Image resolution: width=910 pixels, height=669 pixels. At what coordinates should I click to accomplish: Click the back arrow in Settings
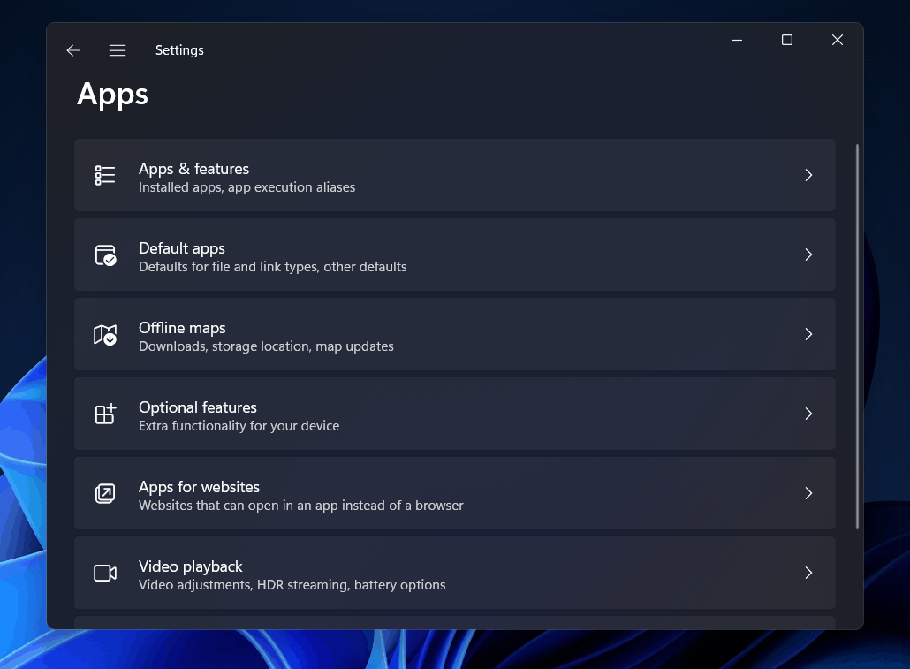tap(72, 50)
